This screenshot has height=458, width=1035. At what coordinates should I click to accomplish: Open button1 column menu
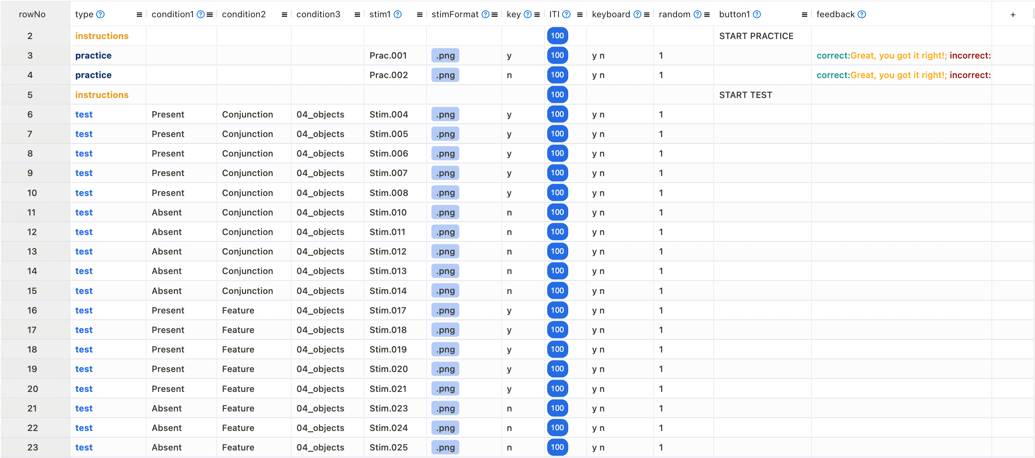(804, 15)
